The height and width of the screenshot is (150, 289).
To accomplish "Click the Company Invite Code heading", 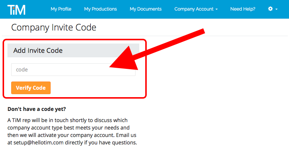I will point(54,28).
